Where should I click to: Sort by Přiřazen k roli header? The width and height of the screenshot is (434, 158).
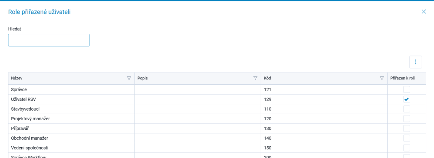(402, 78)
